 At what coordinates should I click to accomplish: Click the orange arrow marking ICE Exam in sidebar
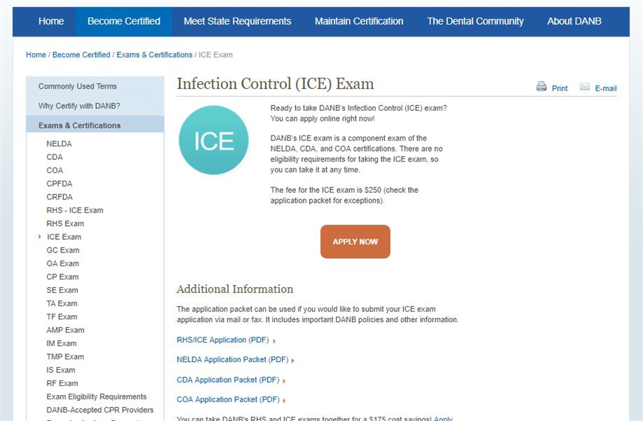pos(40,237)
